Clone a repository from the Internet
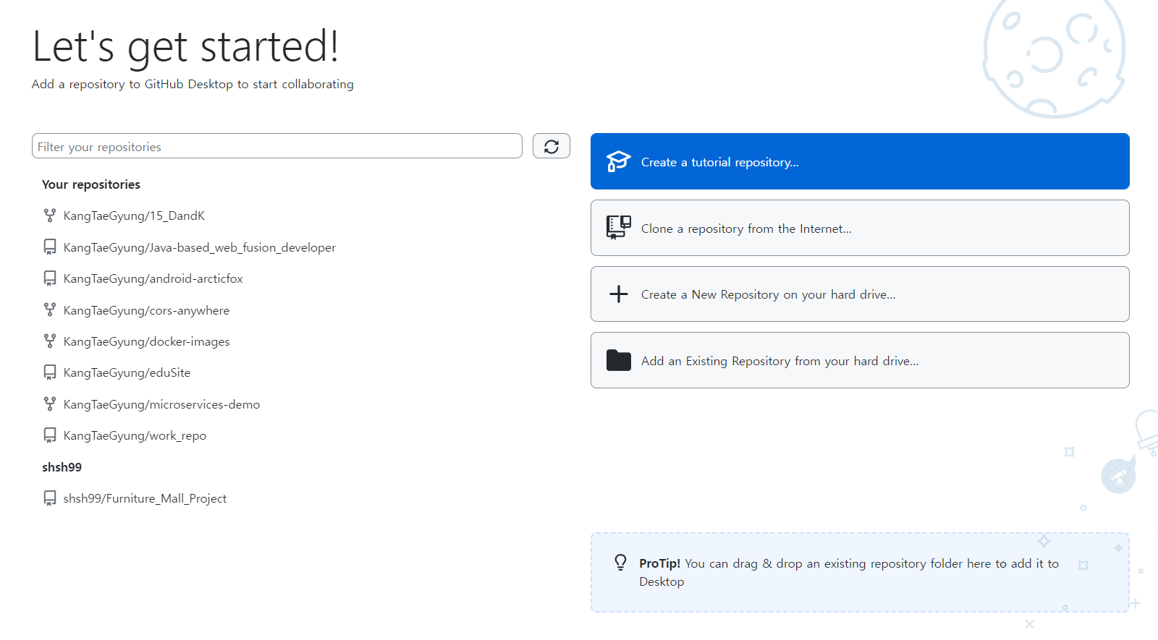Screen dimensions: 1158x640 pos(860,228)
